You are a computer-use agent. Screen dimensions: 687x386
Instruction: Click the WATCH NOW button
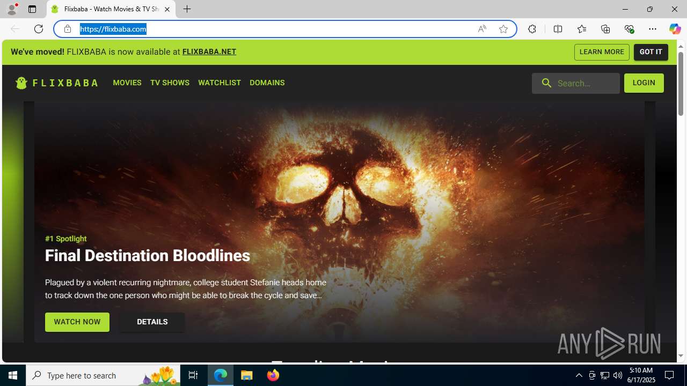coord(77,322)
